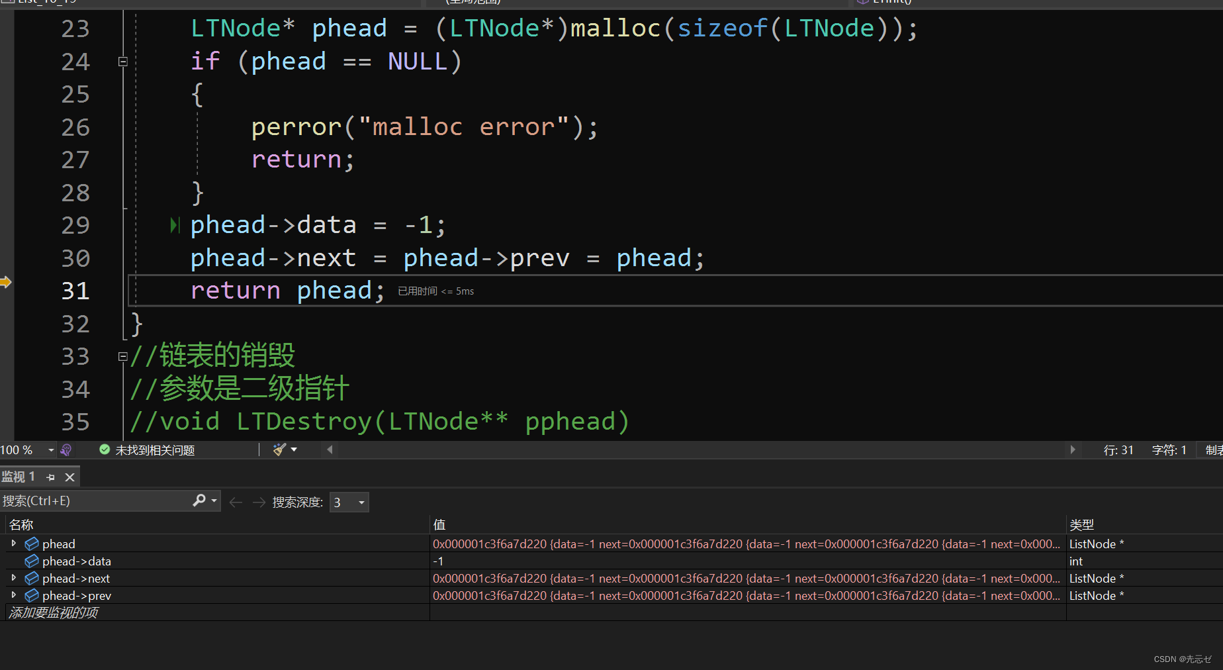The image size is (1223, 670).
Task: Expand the phead watch row
Action: 14,544
